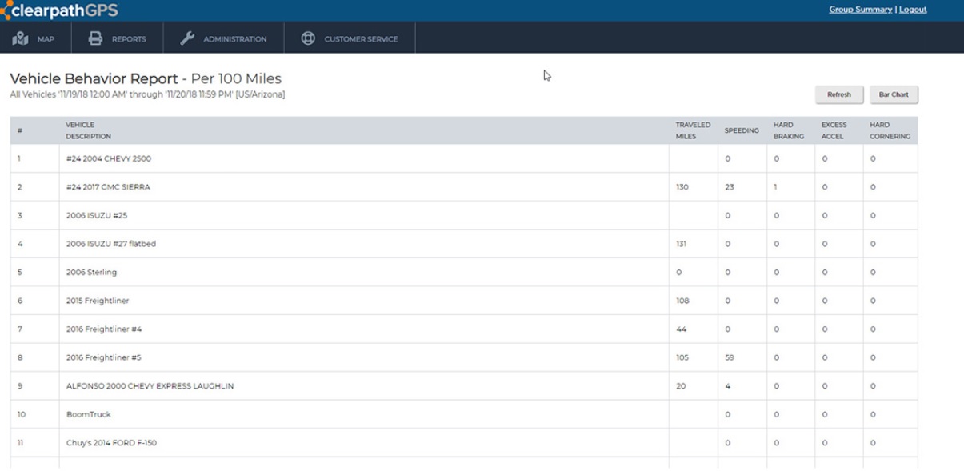Select the '2015 Freightliner' vehicle
This screenshot has height=471, width=964.
pyautogui.click(x=98, y=301)
